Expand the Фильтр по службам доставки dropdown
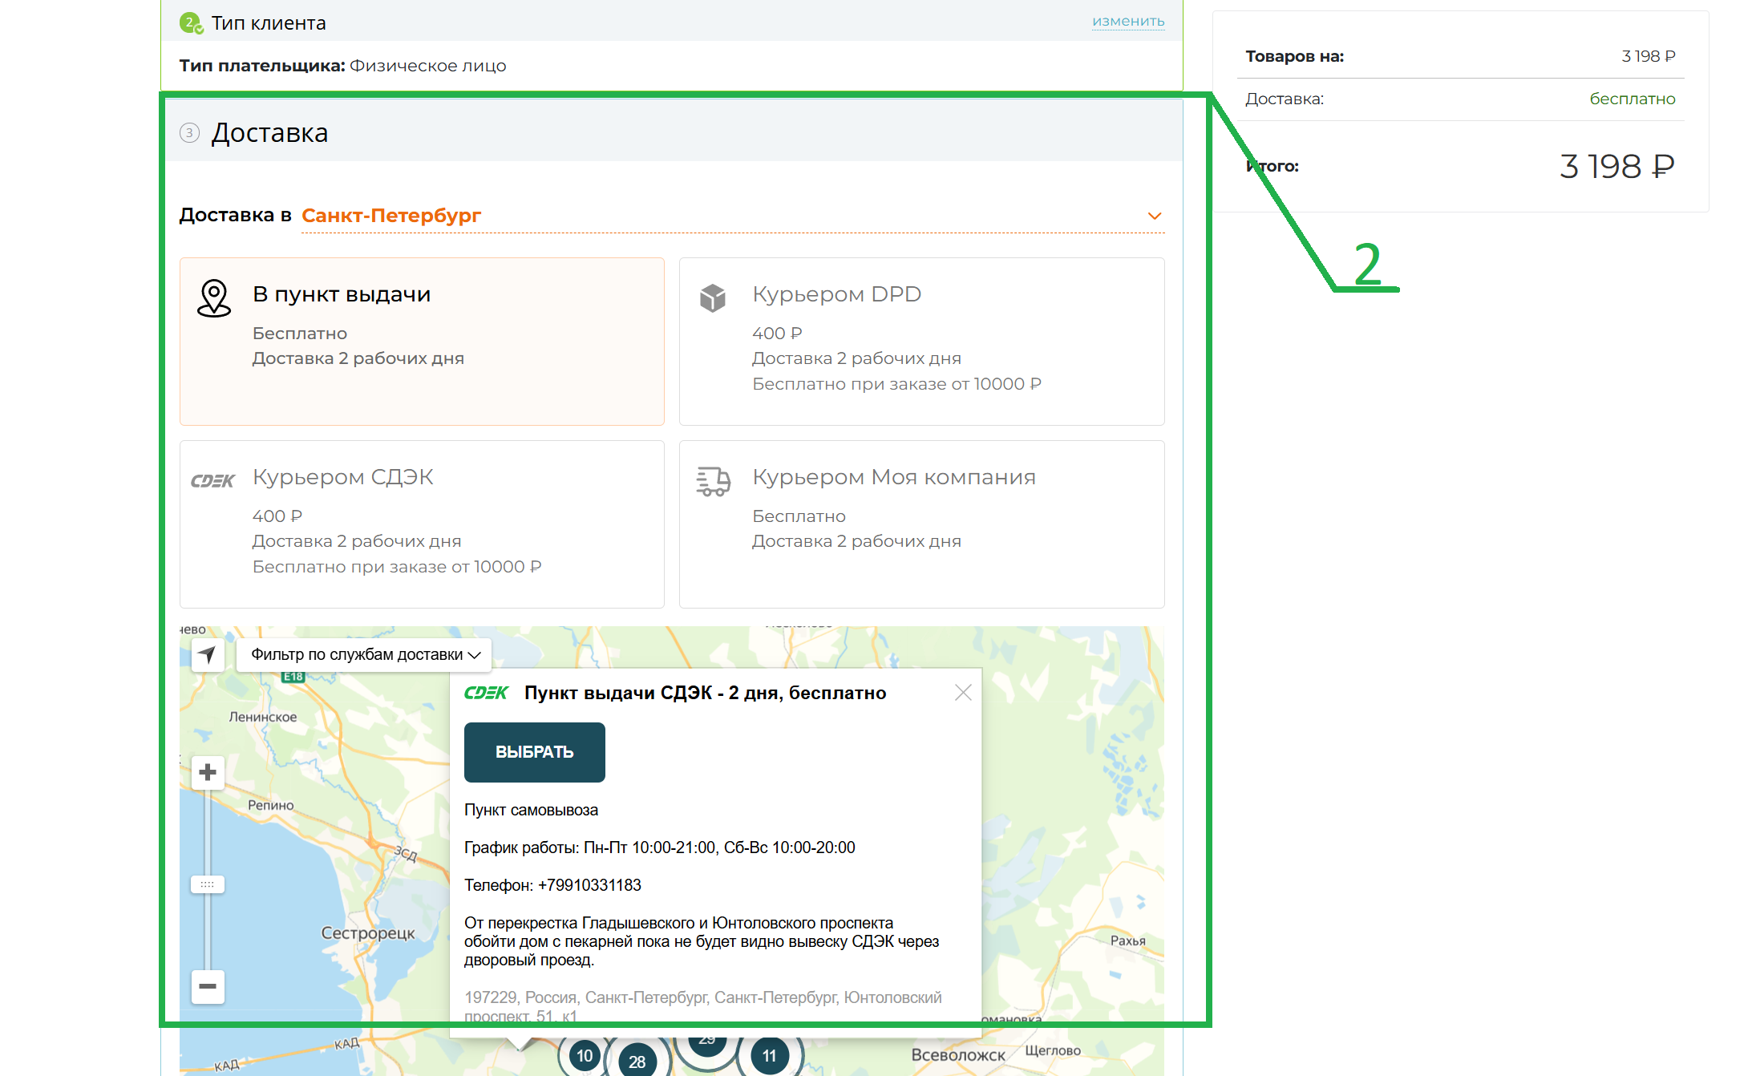Image resolution: width=1752 pixels, height=1076 pixels. click(363, 655)
